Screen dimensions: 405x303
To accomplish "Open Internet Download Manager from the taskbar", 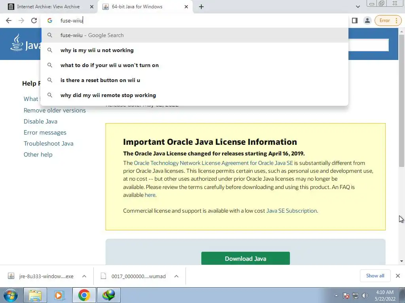I will click(x=108, y=295).
